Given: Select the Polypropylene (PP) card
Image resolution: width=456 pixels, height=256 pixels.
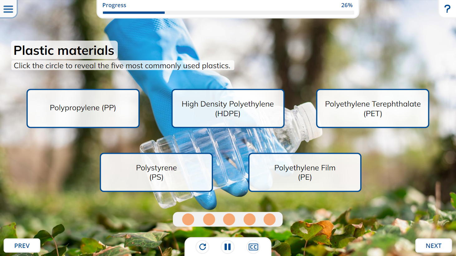Looking at the screenshot, I should click(x=83, y=108).
